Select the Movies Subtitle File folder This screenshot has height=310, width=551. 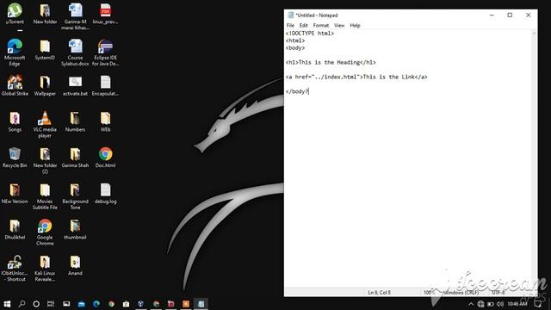click(45, 196)
